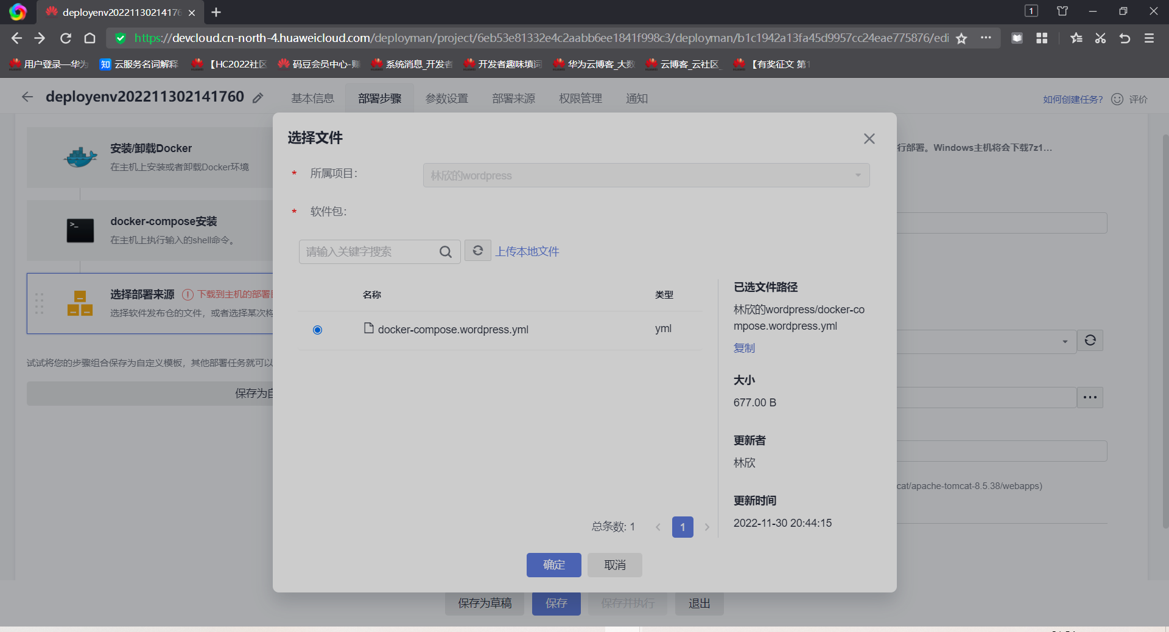
Task: Click the Docker whale icon
Action: click(x=80, y=157)
